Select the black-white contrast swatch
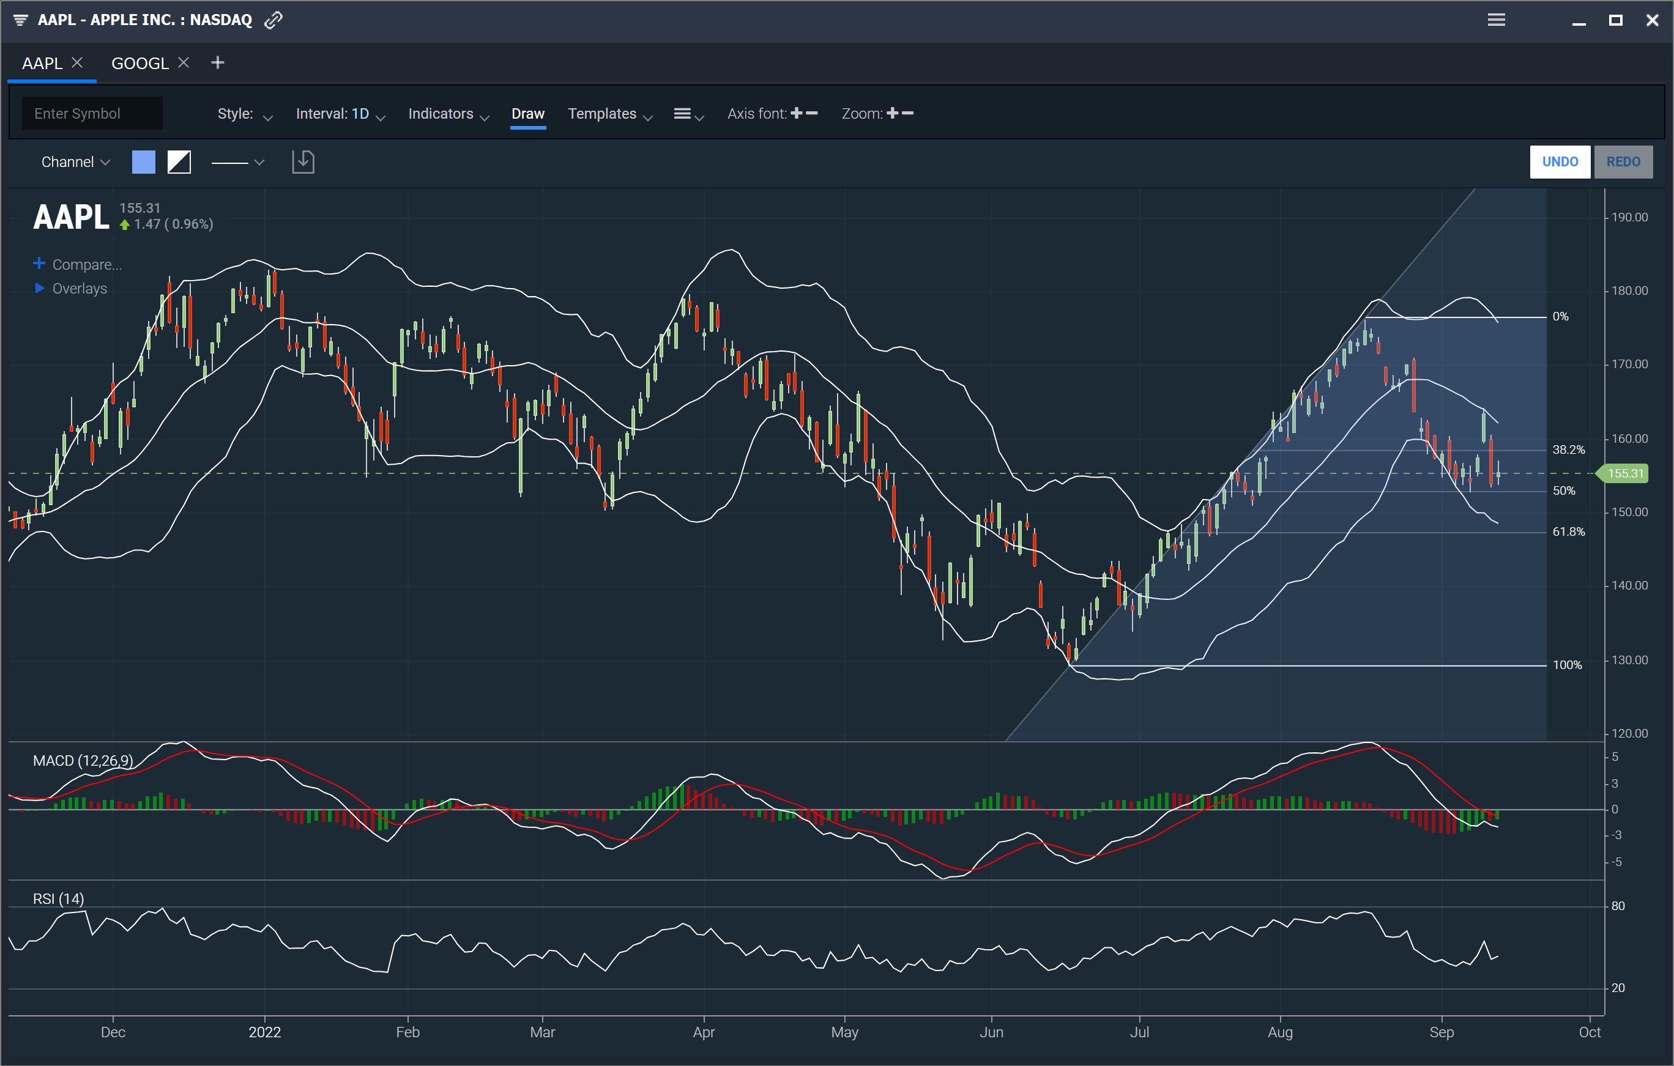Screen dimensions: 1674x1066 point(179,162)
